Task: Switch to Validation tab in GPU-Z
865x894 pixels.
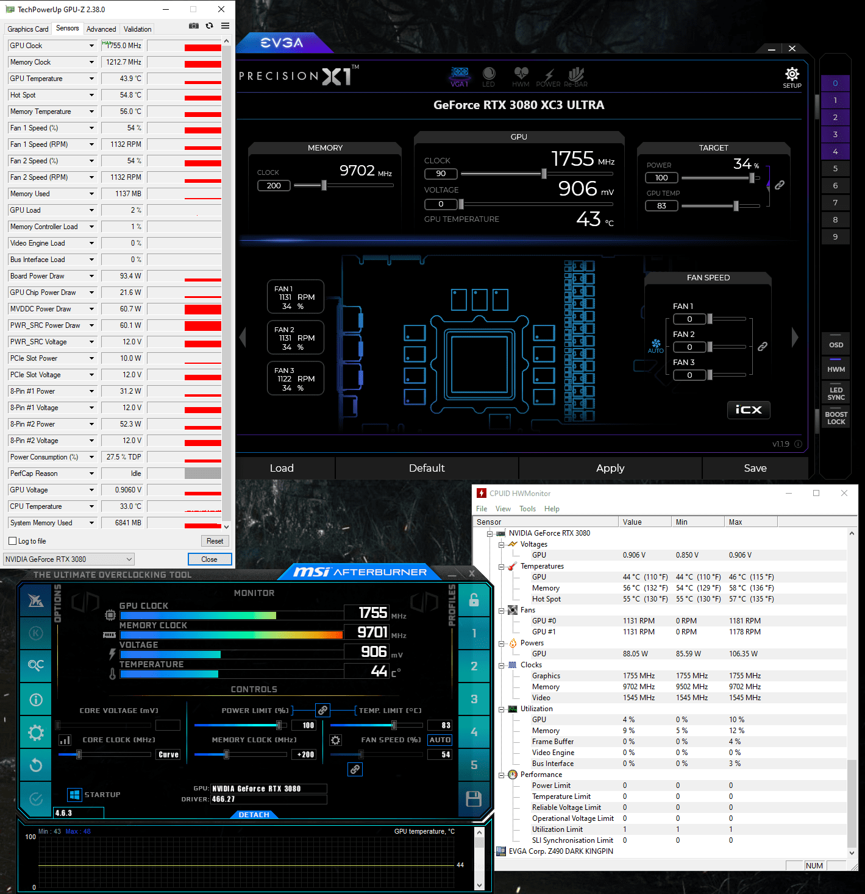Action: pos(138,29)
